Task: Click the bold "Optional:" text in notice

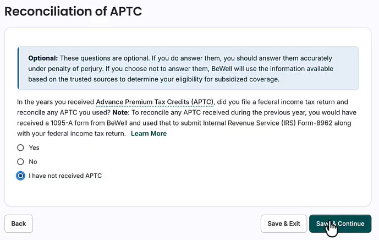Action: click(43, 58)
